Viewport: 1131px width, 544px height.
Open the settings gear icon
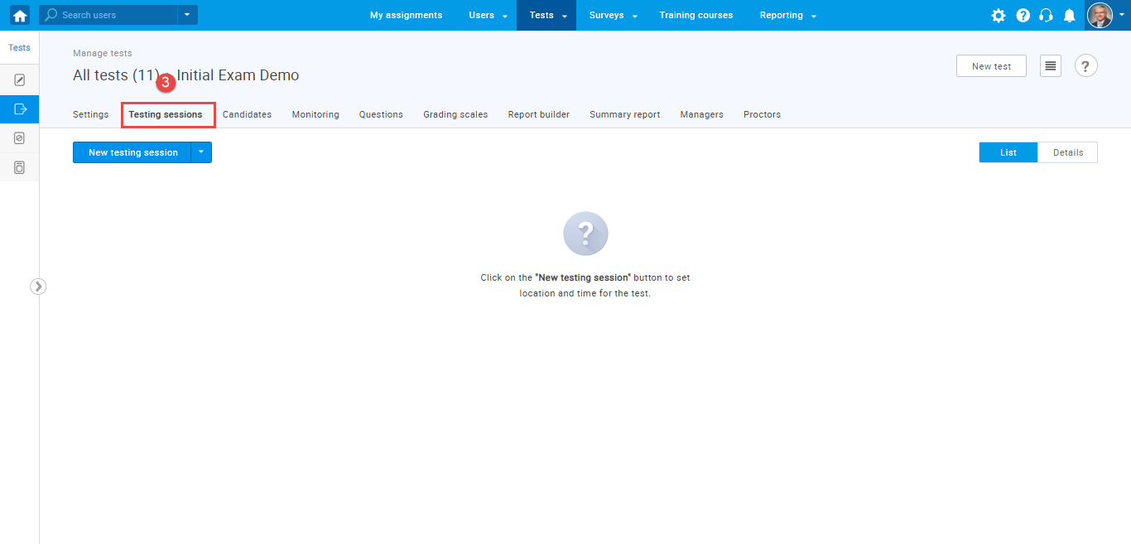pos(999,15)
